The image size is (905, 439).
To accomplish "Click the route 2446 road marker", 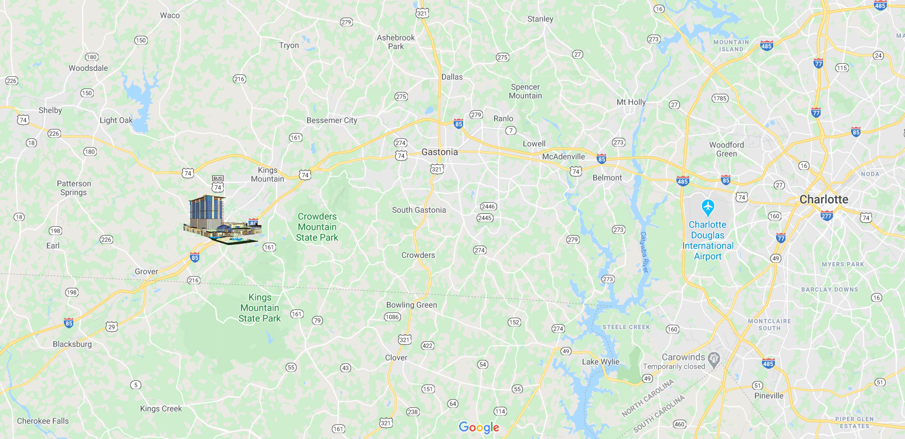I will pyautogui.click(x=488, y=206).
